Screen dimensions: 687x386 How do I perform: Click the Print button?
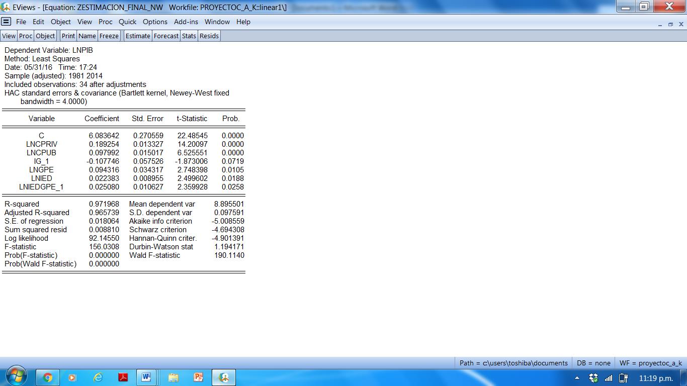(68, 36)
